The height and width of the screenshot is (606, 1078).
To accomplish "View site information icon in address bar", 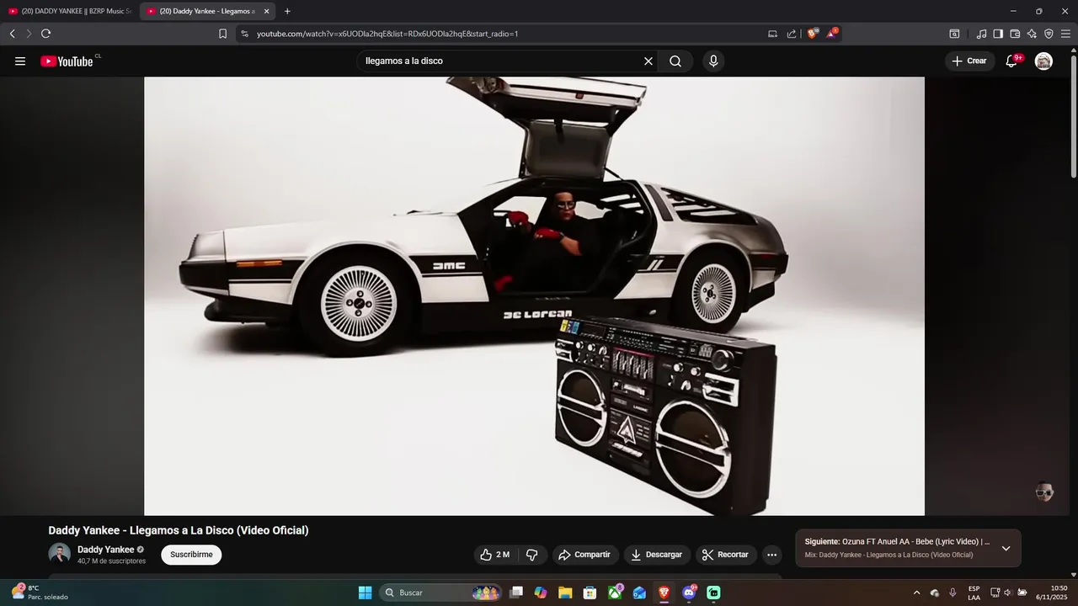I will click(244, 34).
